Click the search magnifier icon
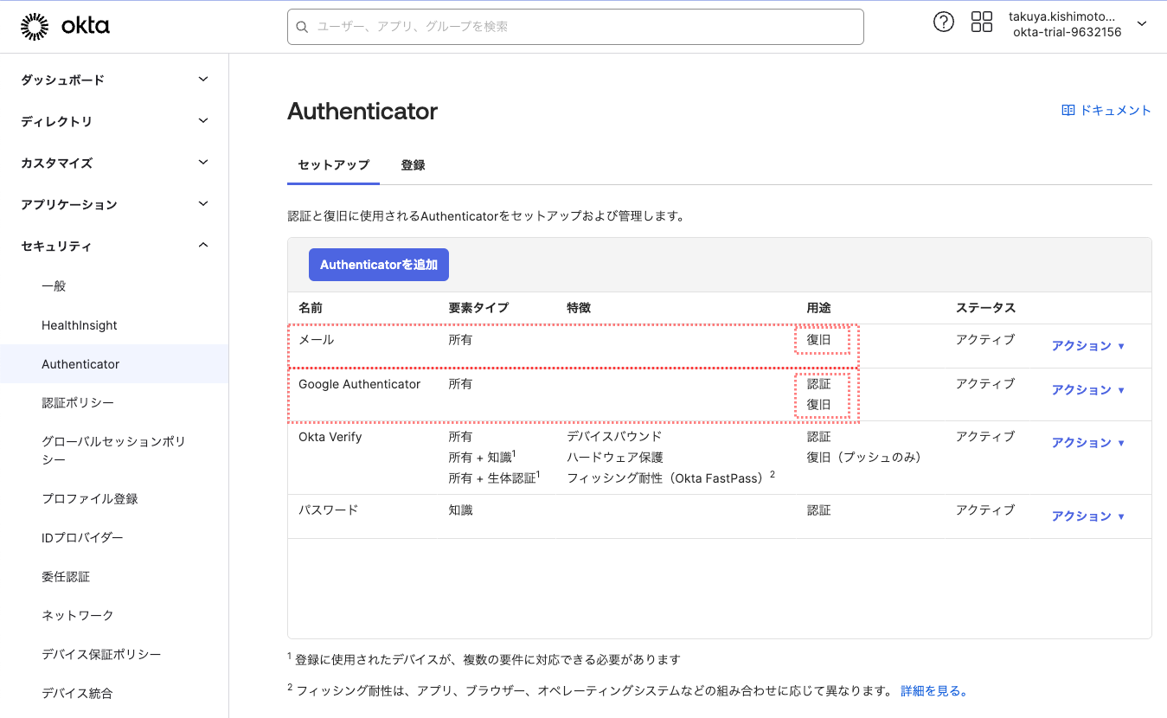The height and width of the screenshot is (718, 1167). 302,27
